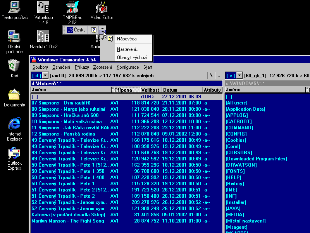Screen dimensions: 310x233
Task: Select file Katovna (v podání divadla Sklep)
Action: pos(127,215)
